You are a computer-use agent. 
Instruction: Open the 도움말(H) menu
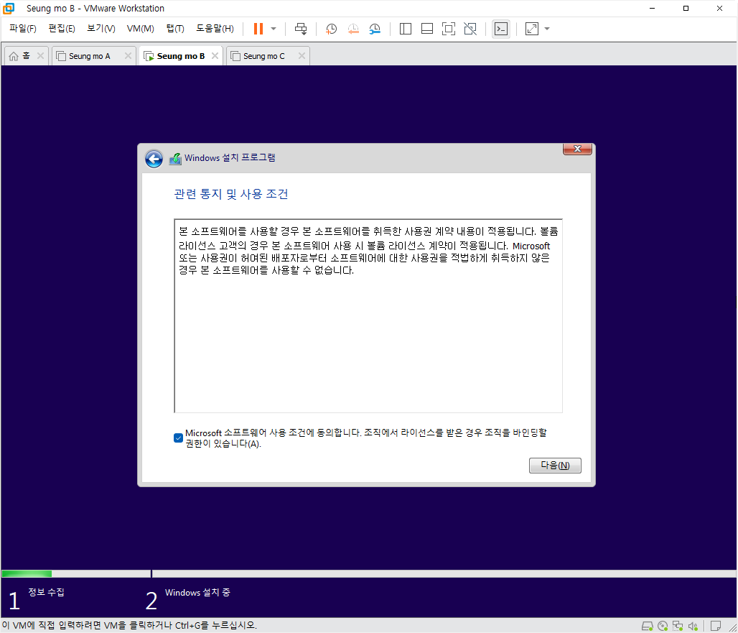pos(215,29)
